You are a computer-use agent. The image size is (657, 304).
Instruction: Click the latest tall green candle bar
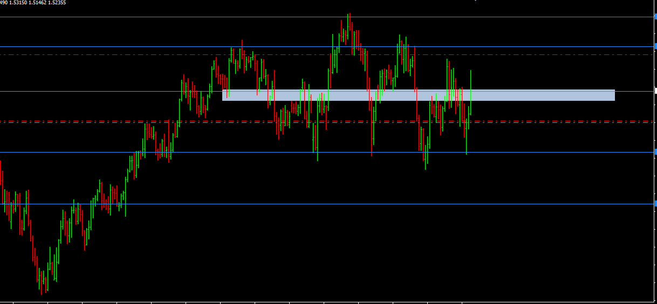click(x=471, y=92)
